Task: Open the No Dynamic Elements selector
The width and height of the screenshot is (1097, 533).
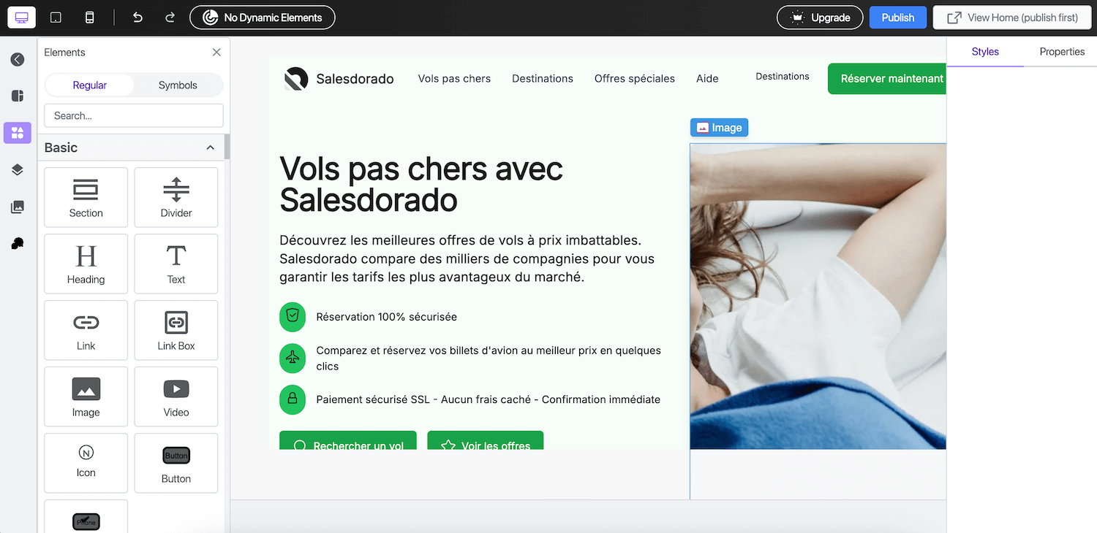Action: [263, 18]
